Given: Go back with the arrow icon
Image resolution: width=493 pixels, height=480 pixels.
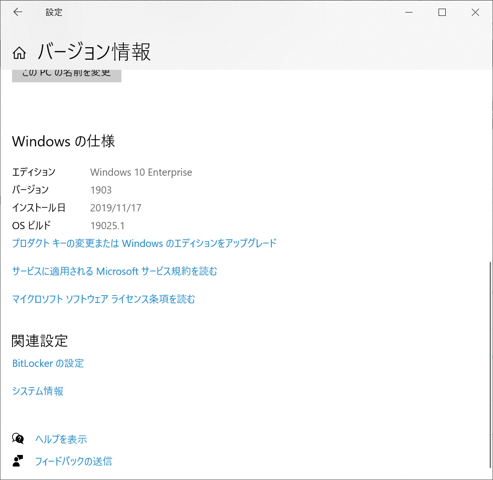Looking at the screenshot, I should pyautogui.click(x=18, y=12).
